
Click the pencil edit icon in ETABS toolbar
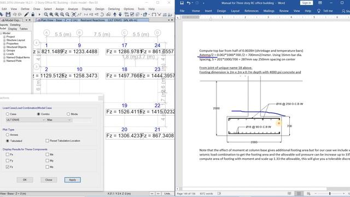tap(26, 15)
